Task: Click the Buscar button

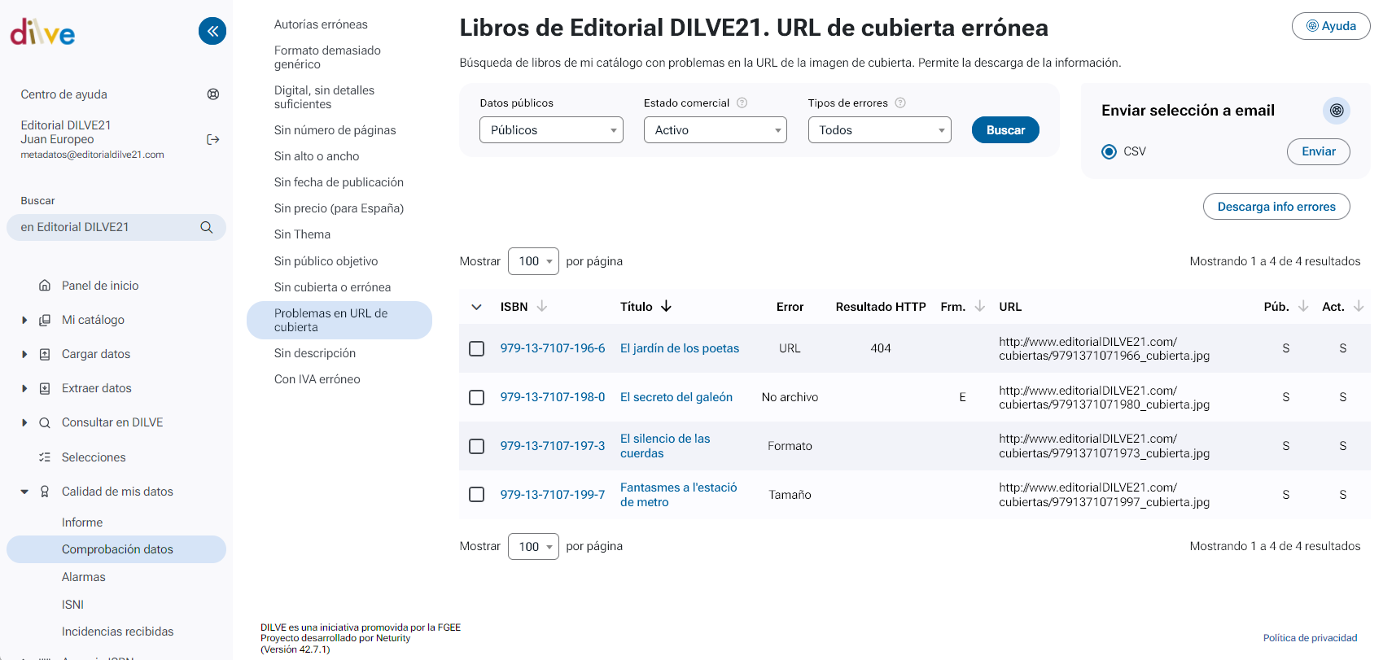Action: click(1005, 130)
